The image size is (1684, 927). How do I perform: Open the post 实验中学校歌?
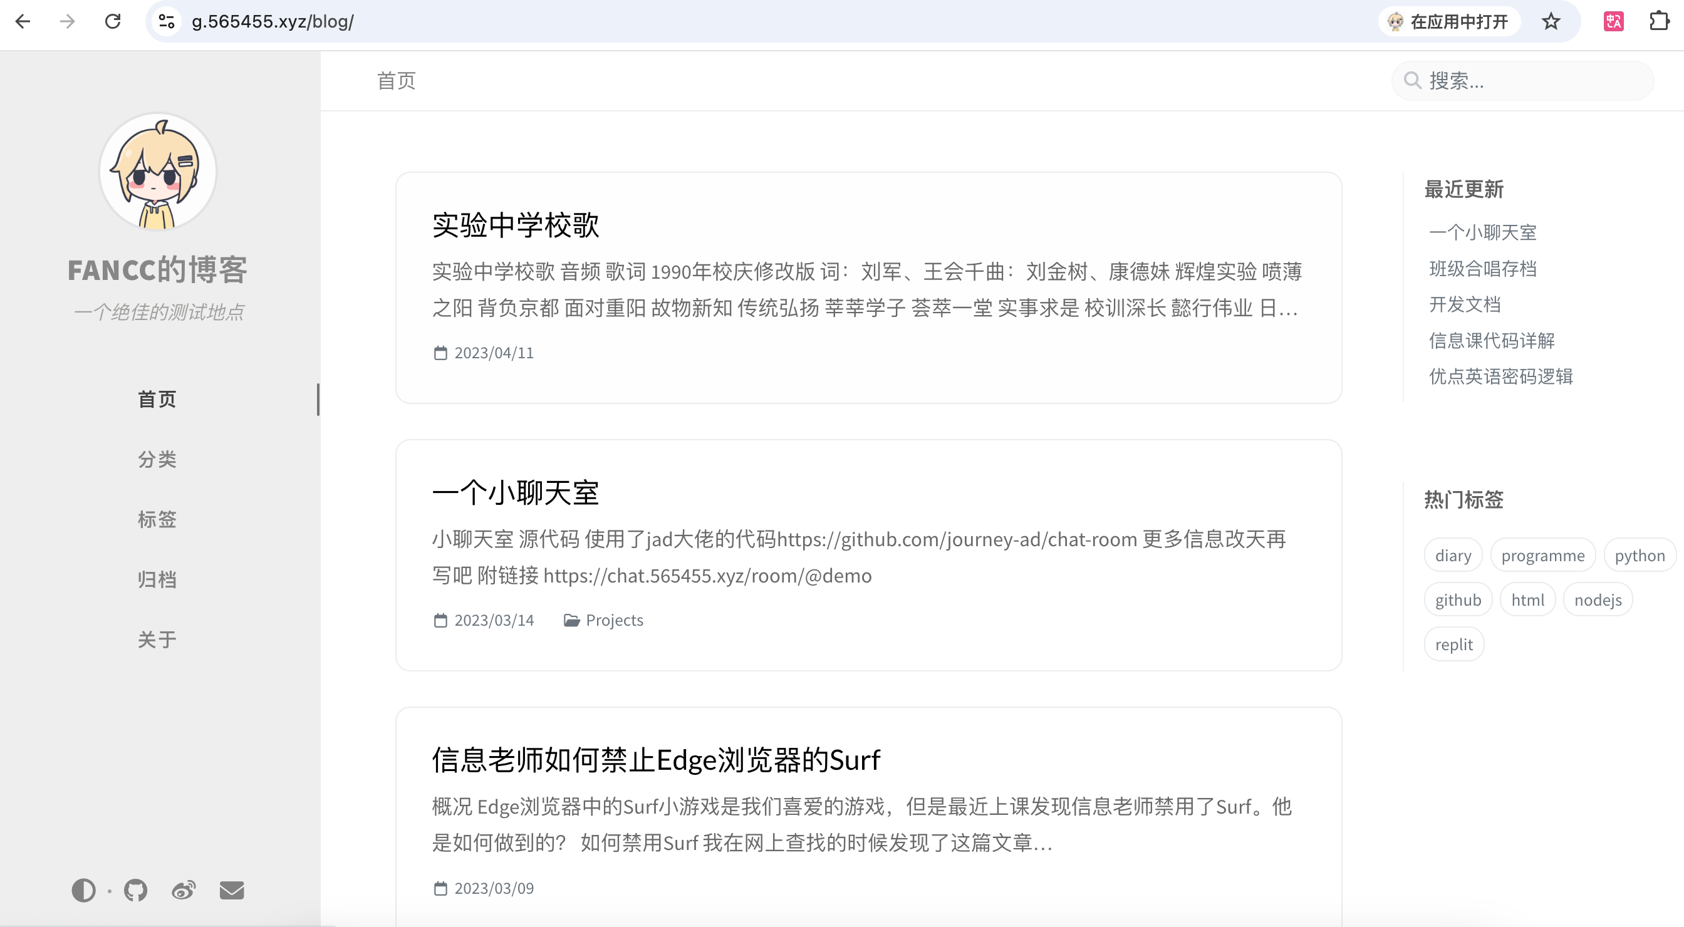[516, 225]
